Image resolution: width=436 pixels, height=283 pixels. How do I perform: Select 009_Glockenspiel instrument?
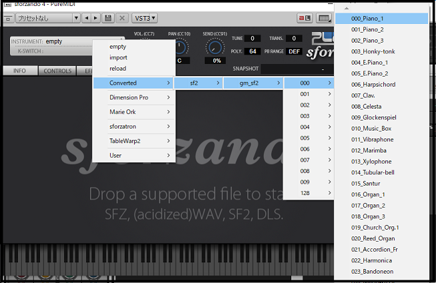[x=381, y=117]
